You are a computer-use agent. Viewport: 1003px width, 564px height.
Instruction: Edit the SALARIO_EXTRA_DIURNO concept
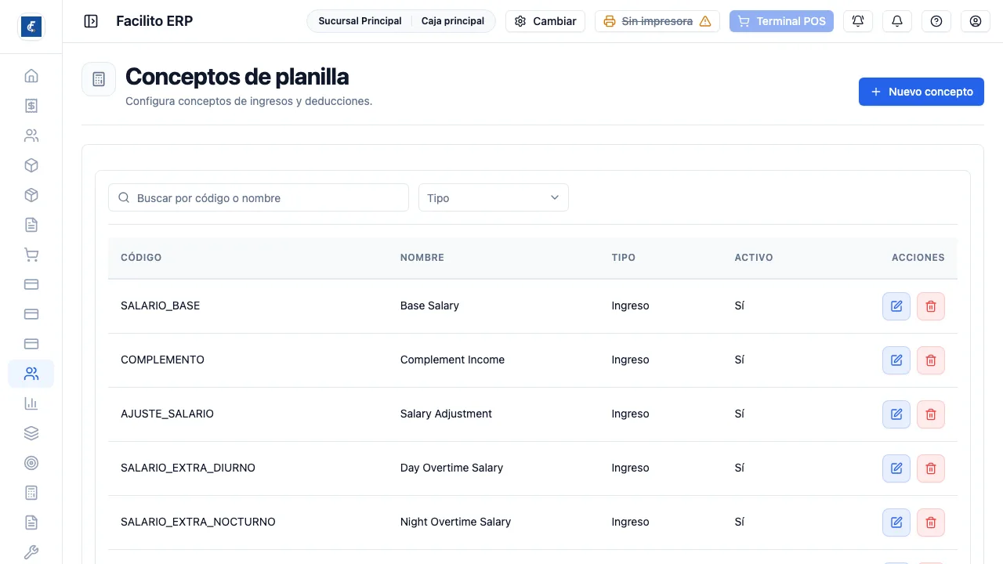(x=896, y=468)
